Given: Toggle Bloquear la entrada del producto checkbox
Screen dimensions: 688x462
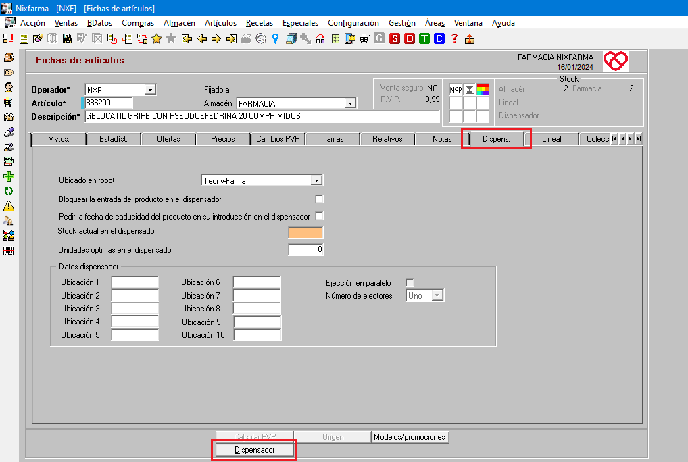Looking at the screenshot, I should 319,199.
